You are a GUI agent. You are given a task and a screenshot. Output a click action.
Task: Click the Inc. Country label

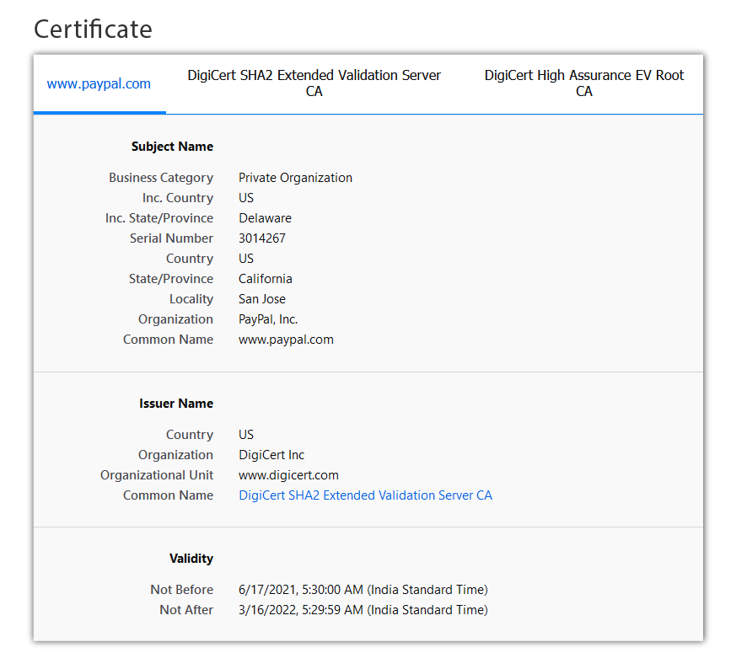[x=178, y=198]
